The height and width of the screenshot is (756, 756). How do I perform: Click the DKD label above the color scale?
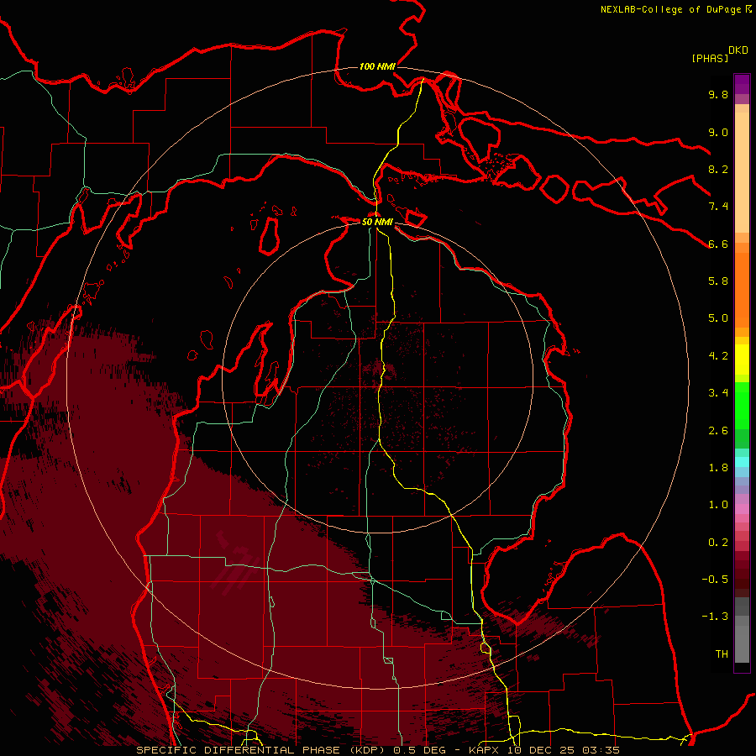pos(738,50)
